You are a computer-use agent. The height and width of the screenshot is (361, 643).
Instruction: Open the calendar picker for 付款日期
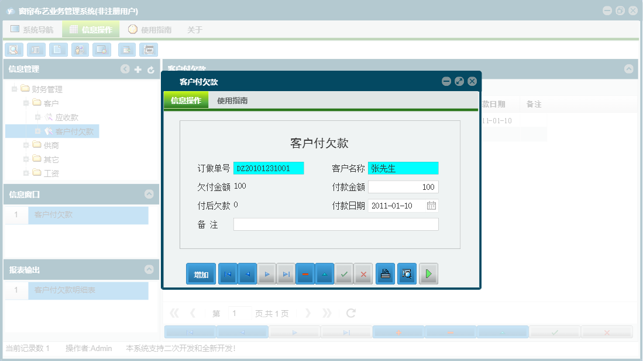[433, 205]
